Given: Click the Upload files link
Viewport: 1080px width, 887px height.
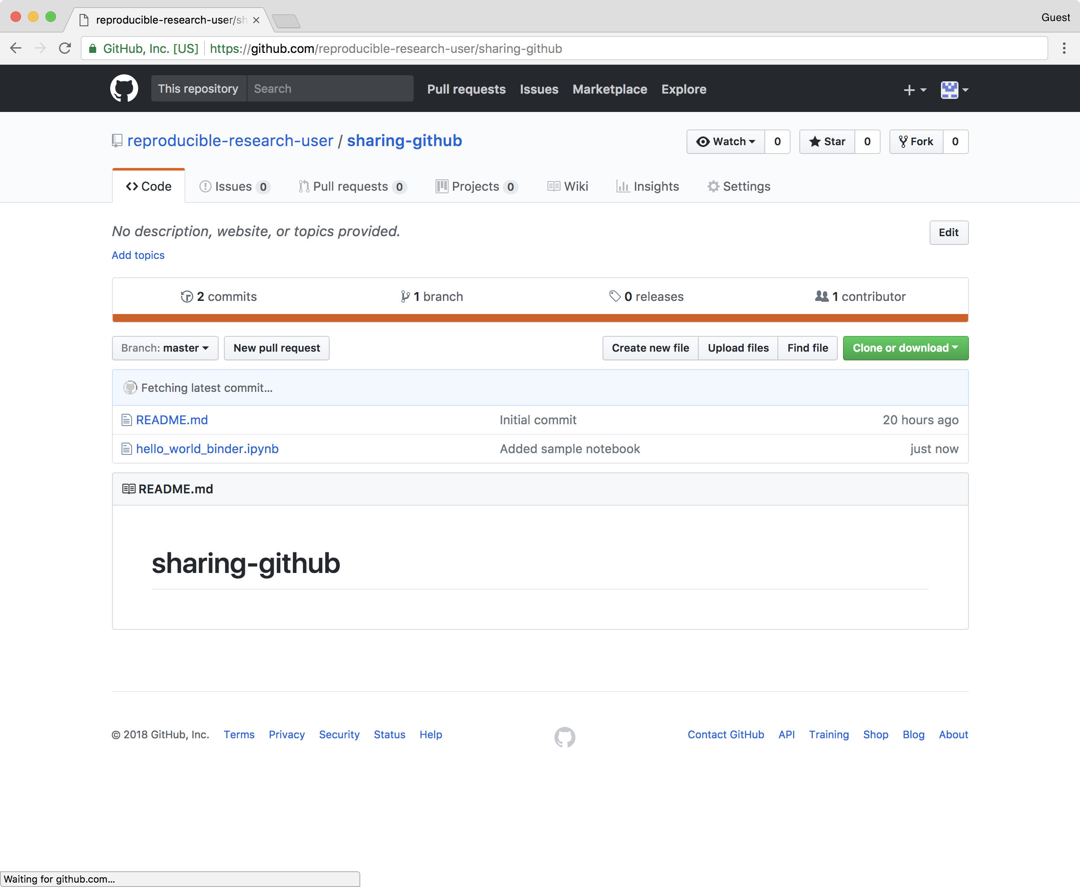Looking at the screenshot, I should pos(737,348).
